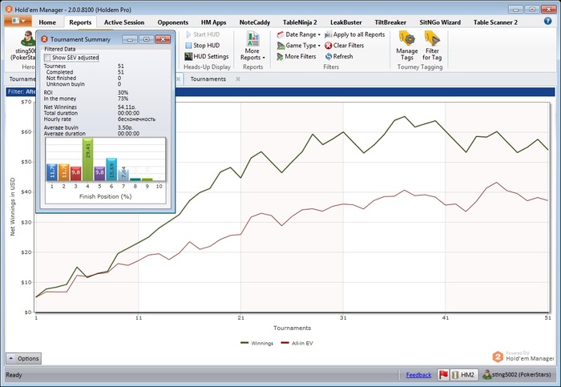Click the orange 11,76 second-place bar
Image resolution: width=561 pixels, height=387 pixels.
63,172
